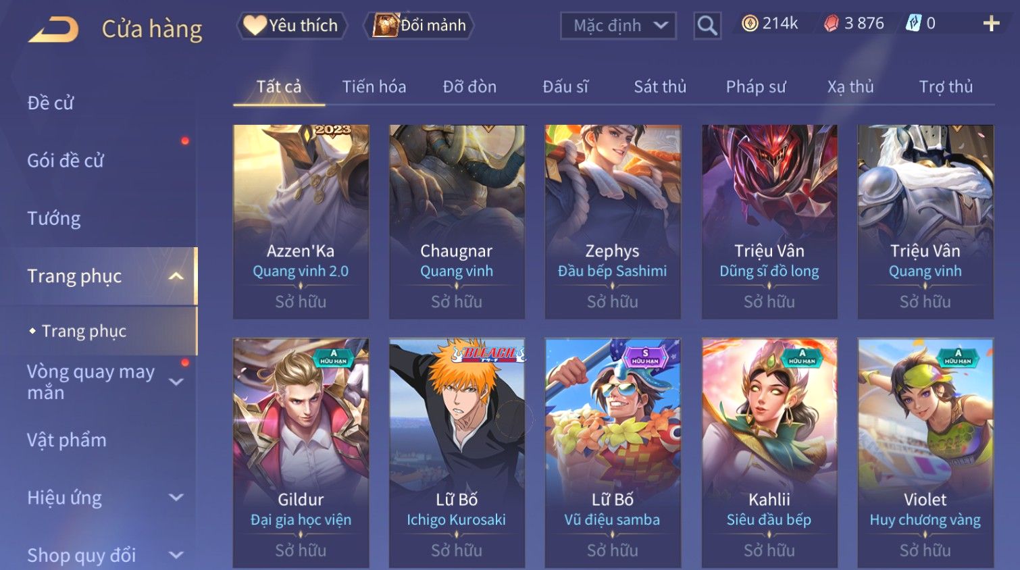Click the blue voucher currency icon

click(x=913, y=24)
